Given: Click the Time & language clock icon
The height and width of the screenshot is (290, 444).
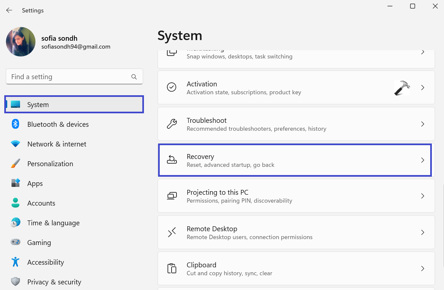Looking at the screenshot, I should click(15, 223).
